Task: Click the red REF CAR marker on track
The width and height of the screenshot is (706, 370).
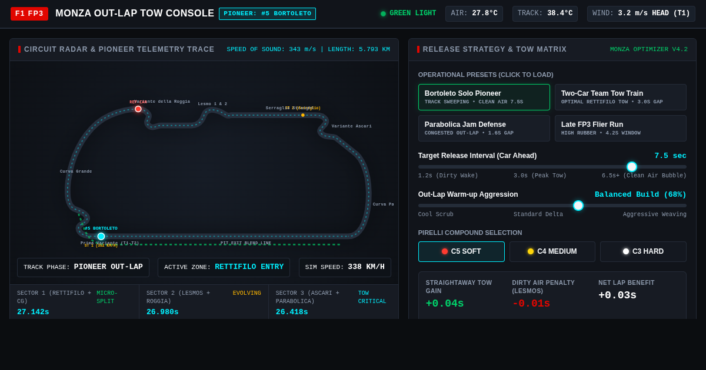Action: click(x=138, y=109)
